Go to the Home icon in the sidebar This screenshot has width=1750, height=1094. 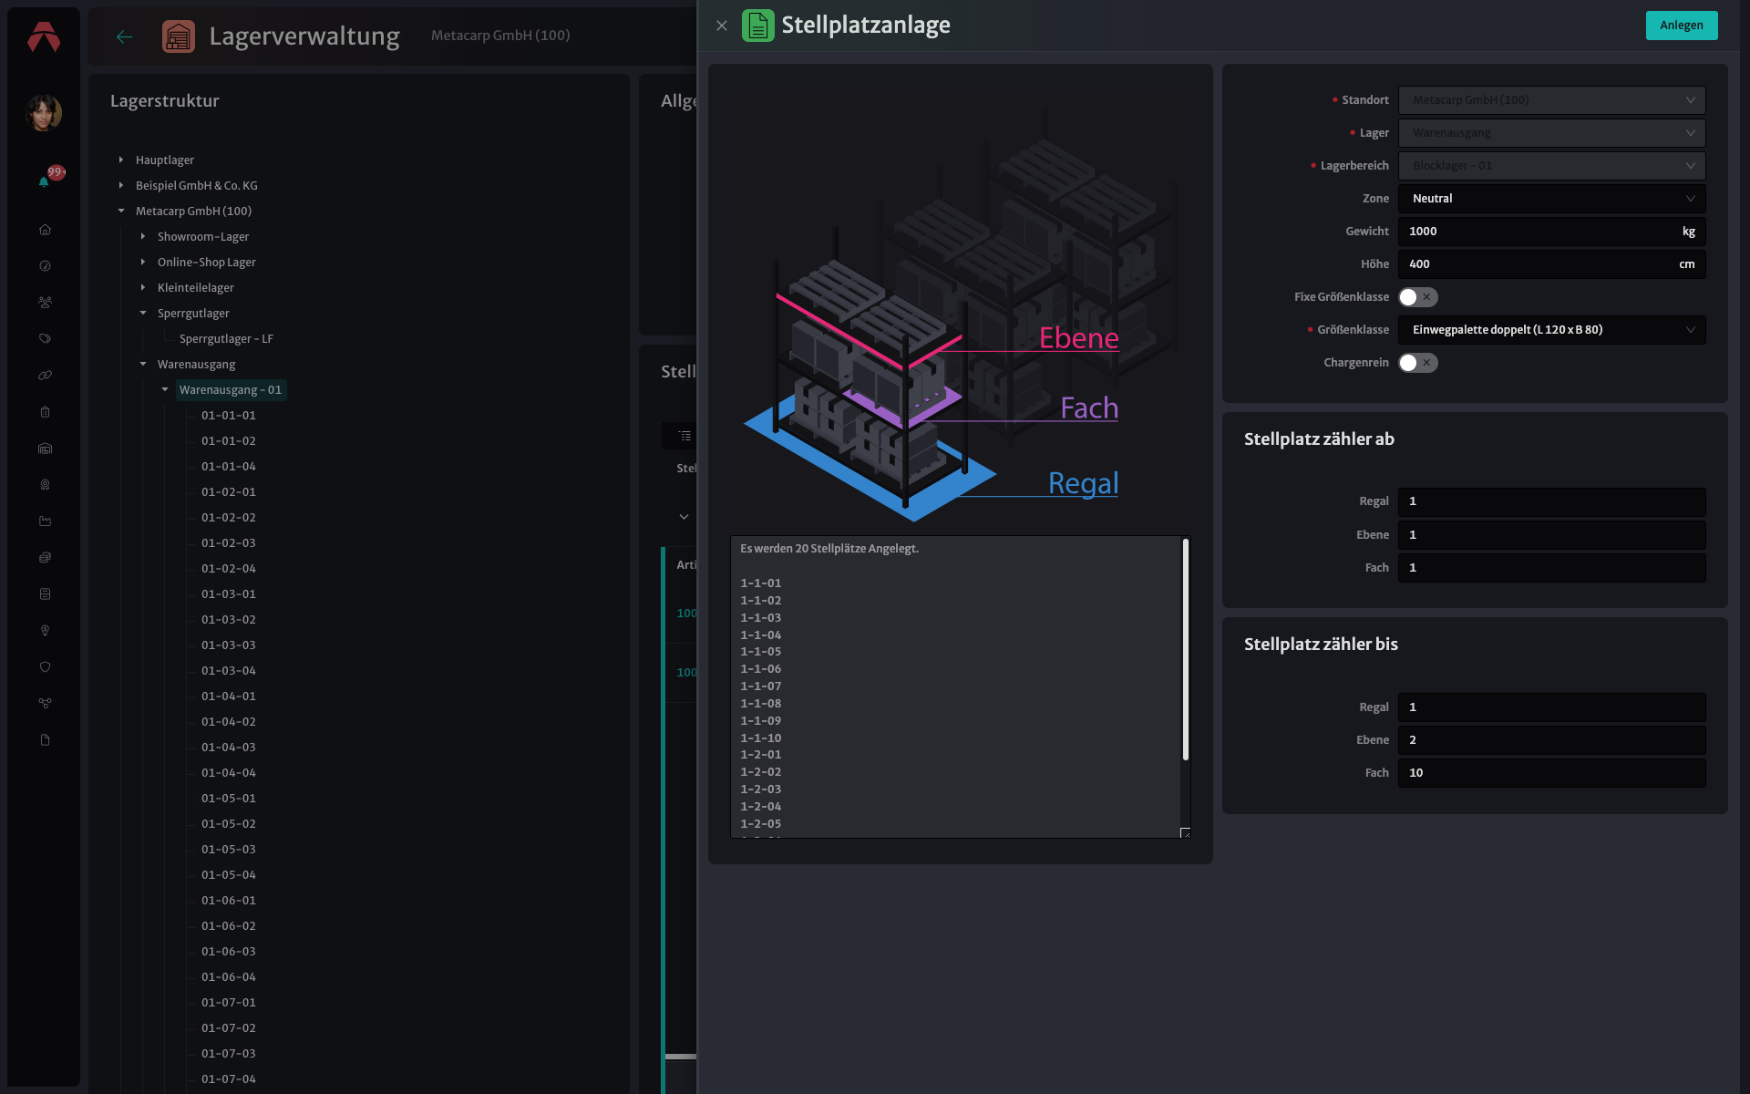(45, 230)
